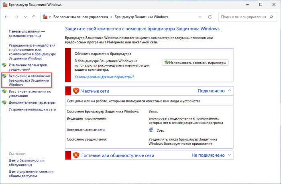
Task: Click Обновить параметры брандмауэра text
Action: (x=103, y=54)
